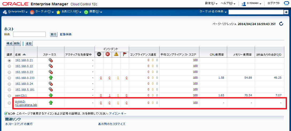Click the critical incident red X column icon
This screenshot has width=291, height=131.
108,54
